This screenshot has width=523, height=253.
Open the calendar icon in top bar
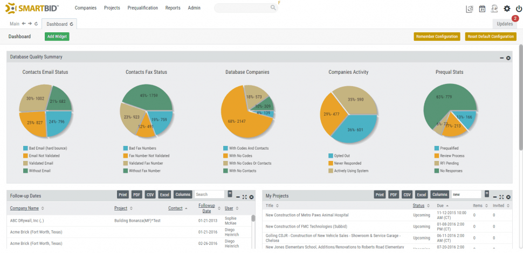point(482,9)
